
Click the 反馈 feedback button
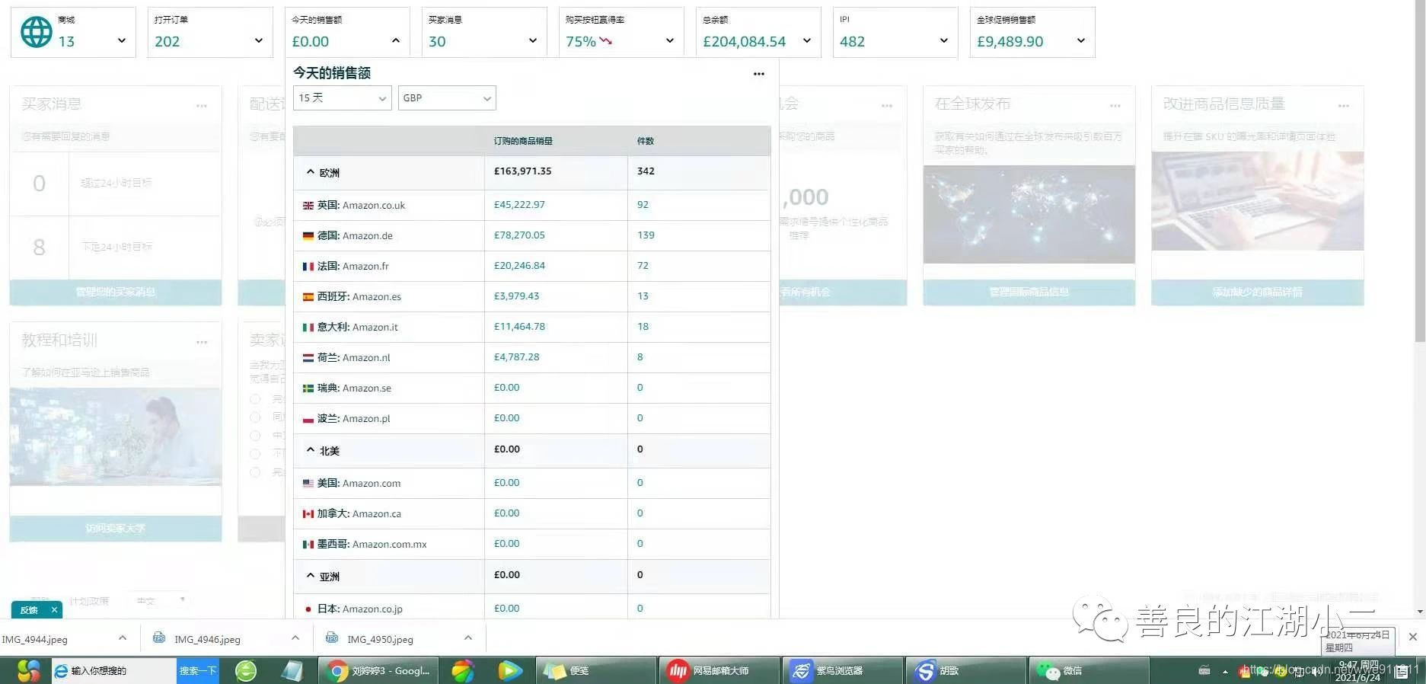(x=29, y=610)
